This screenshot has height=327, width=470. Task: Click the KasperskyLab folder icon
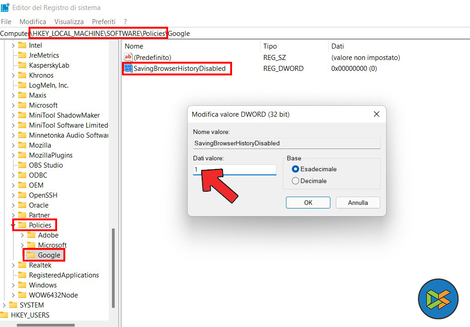click(22, 65)
